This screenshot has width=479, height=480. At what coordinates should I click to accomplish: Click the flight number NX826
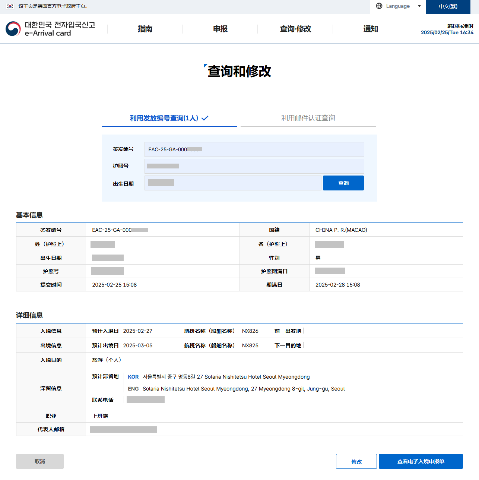[x=250, y=331]
